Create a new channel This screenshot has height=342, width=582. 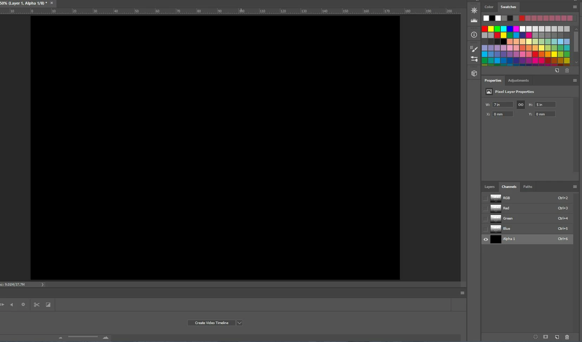point(557,337)
